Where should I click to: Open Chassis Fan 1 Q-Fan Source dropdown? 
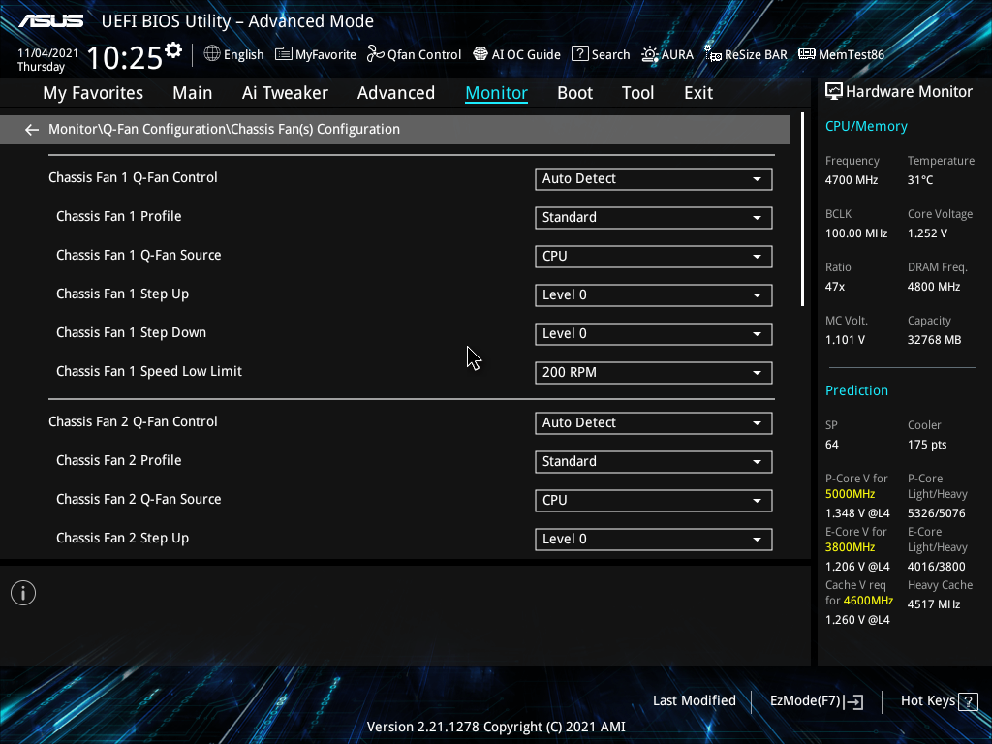point(654,256)
